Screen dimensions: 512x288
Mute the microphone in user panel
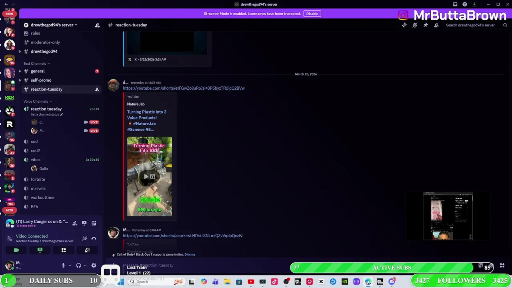[x=63, y=266]
